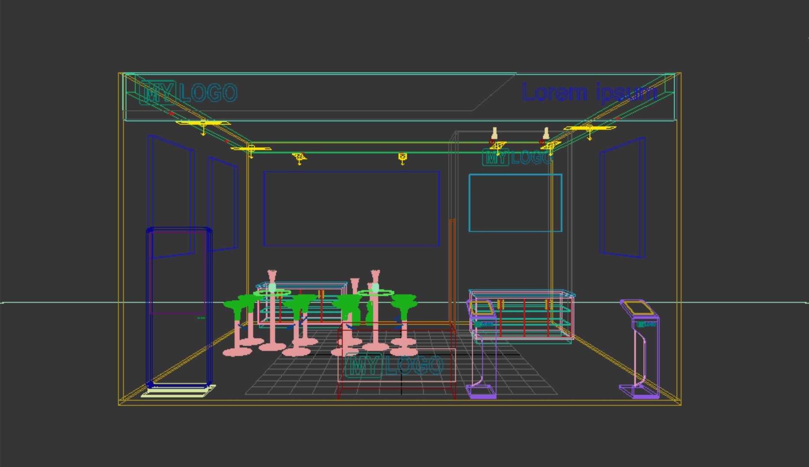Select the large blue panel on back wall
809x467 pixels.
pos(351,208)
